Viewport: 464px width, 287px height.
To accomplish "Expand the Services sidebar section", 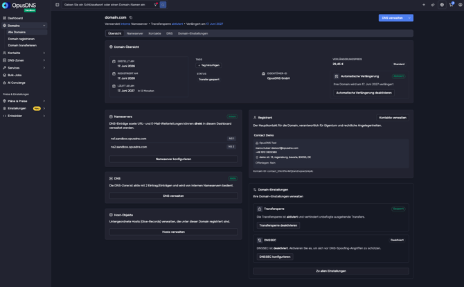I will [x=44, y=68].
